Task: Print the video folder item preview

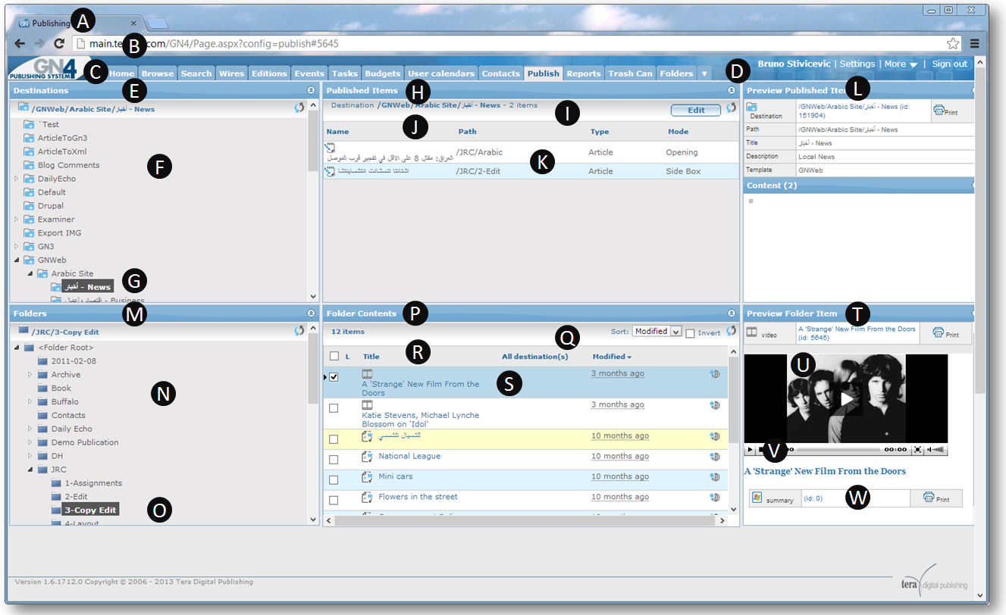Action: click(x=945, y=333)
